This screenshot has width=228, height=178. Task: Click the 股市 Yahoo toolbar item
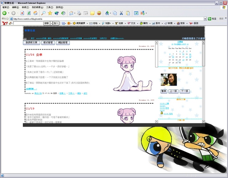point(156,23)
